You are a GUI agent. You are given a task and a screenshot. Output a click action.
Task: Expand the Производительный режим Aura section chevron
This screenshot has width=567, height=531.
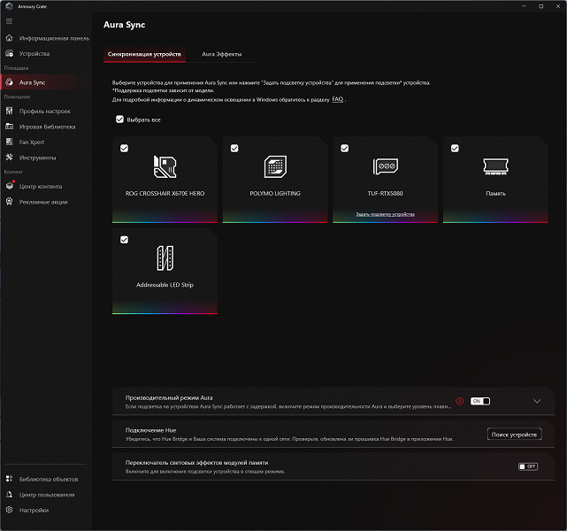[537, 401]
